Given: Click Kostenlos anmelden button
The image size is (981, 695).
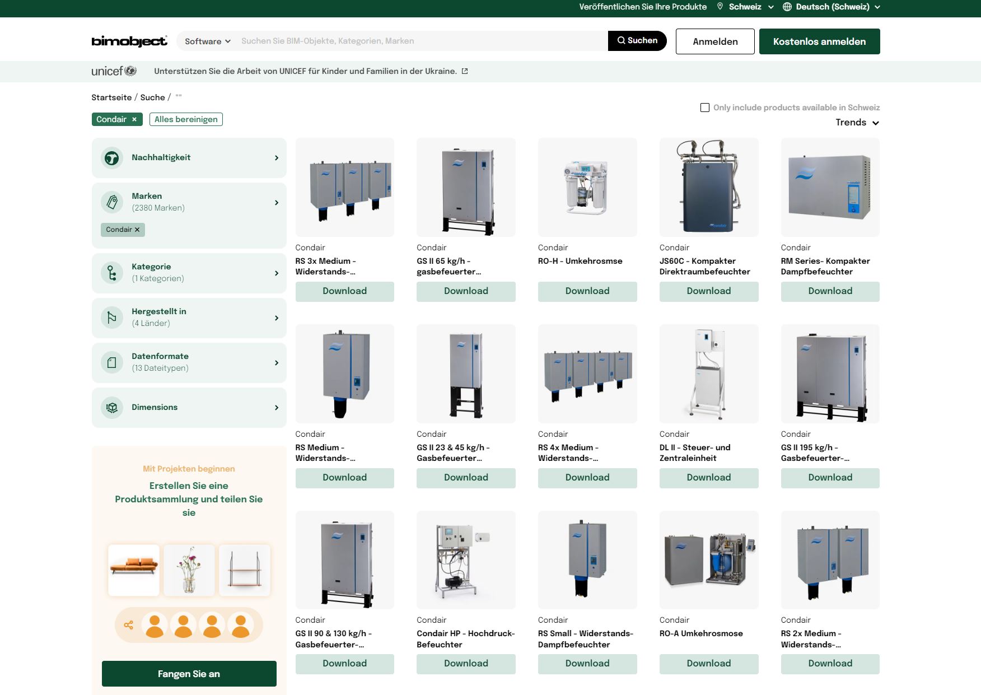Looking at the screenshot, I should click(x=819, y=41).
